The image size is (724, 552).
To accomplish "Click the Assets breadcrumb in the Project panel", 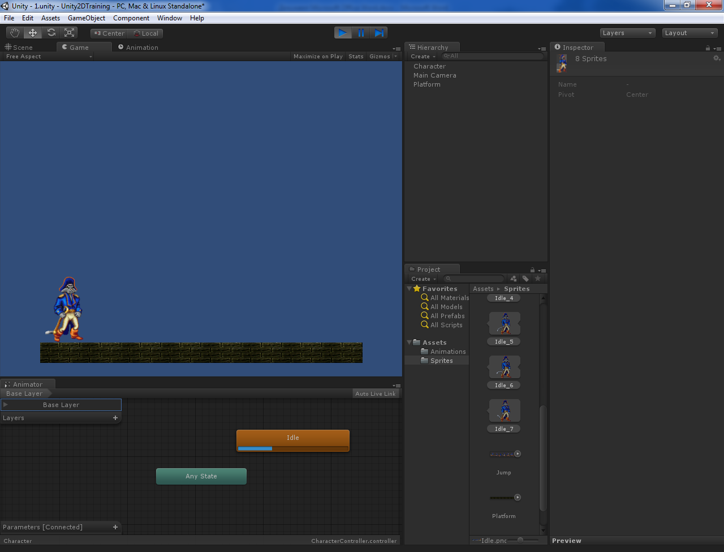I will point(483,289).
